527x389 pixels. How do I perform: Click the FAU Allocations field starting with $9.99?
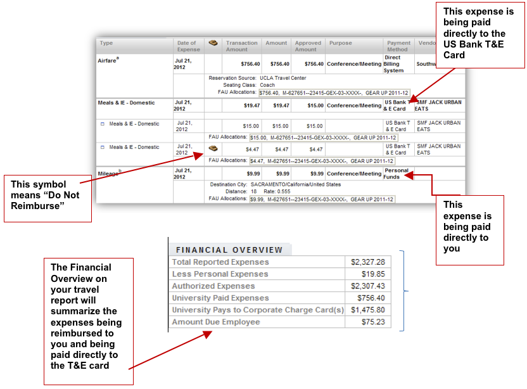point(322,200)
